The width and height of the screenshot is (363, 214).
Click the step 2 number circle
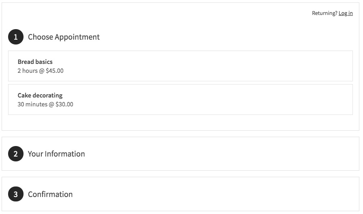pyautogui.click(x=16, y=154)
